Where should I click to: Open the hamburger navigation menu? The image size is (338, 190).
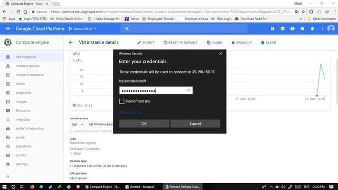pos(8,28)
